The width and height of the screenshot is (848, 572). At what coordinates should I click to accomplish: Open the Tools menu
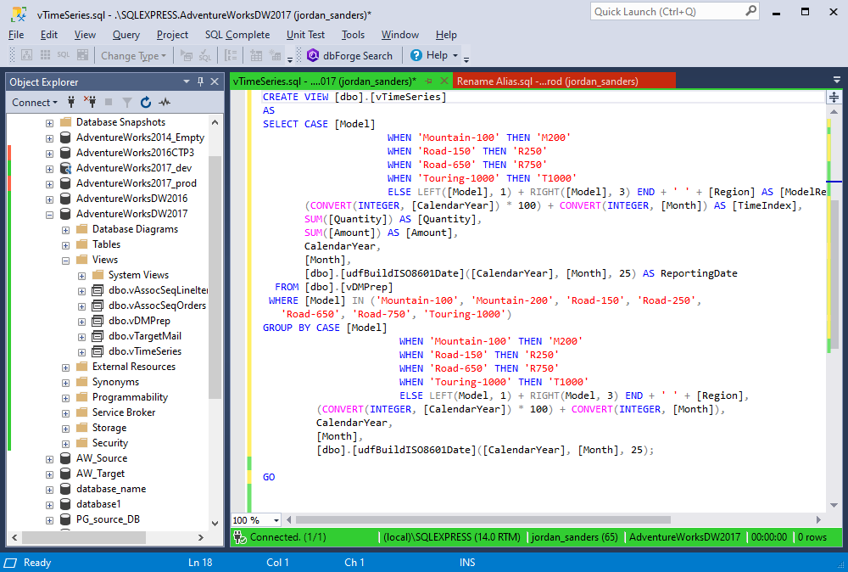[353, 35]
